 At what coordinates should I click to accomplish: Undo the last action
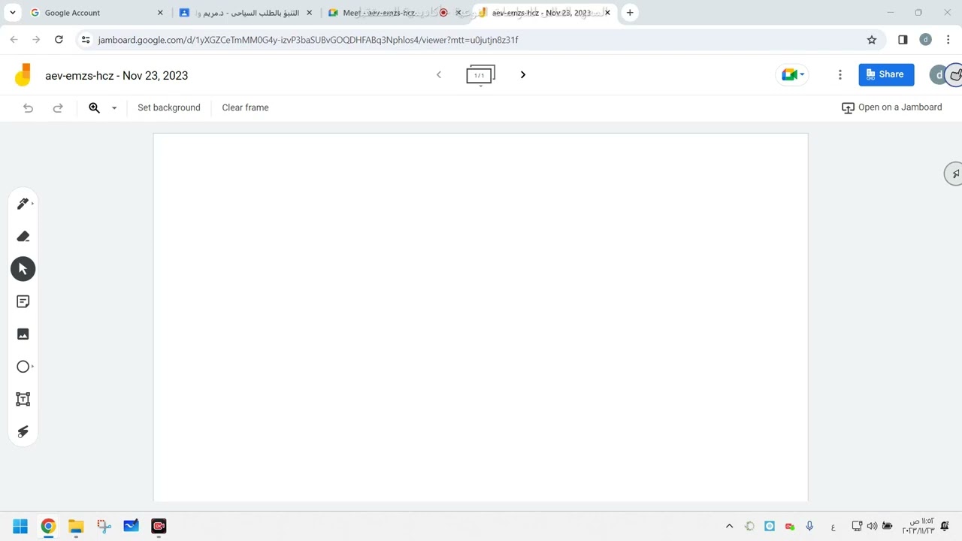pyautogui.click(x=28, y=107)
